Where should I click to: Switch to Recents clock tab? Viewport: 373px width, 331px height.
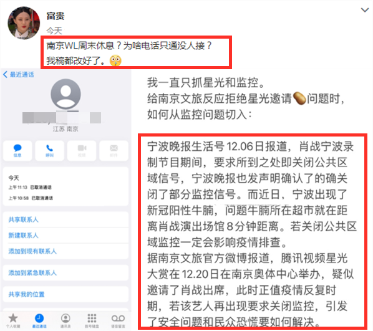[x=39, y=320]
